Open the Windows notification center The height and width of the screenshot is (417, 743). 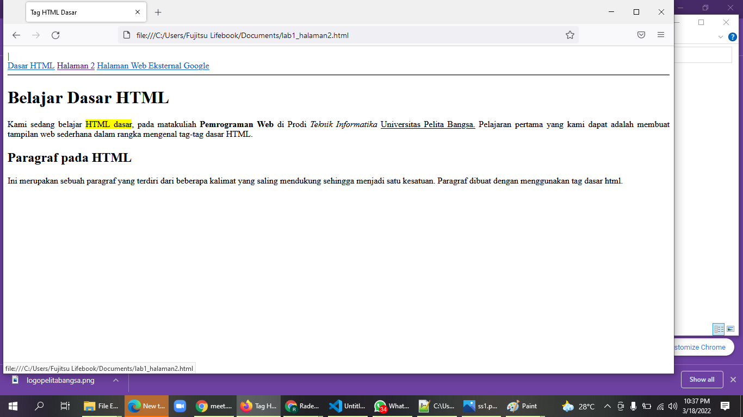point(725,406)
